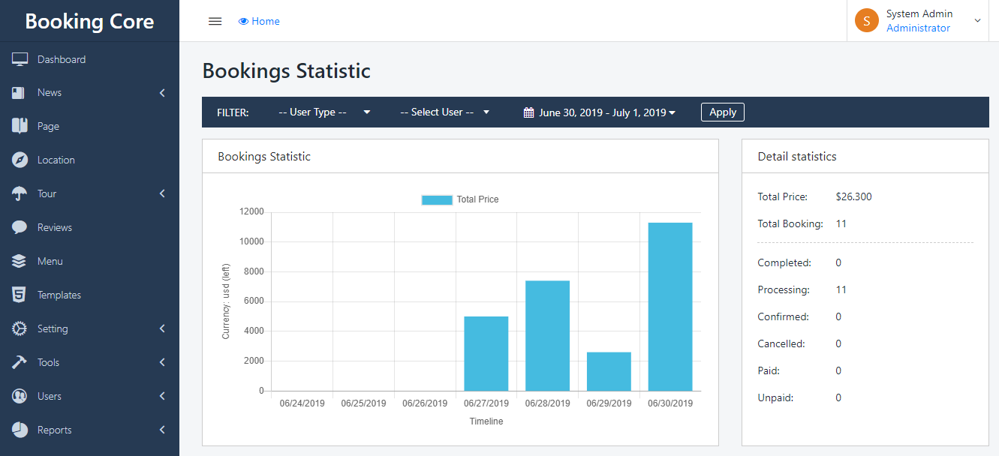Follow the Home link in header
This screenshot has height=456, width=999.
[259, 21]
